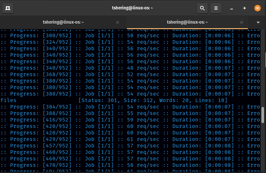
Task: Click the Progress [429/952] line
Action: (x=41, y=139)
